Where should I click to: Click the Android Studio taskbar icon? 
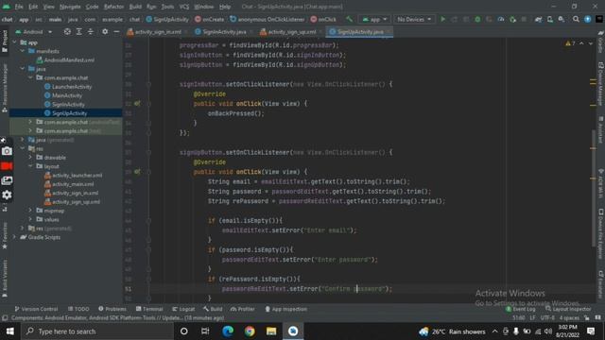[293, 331]
